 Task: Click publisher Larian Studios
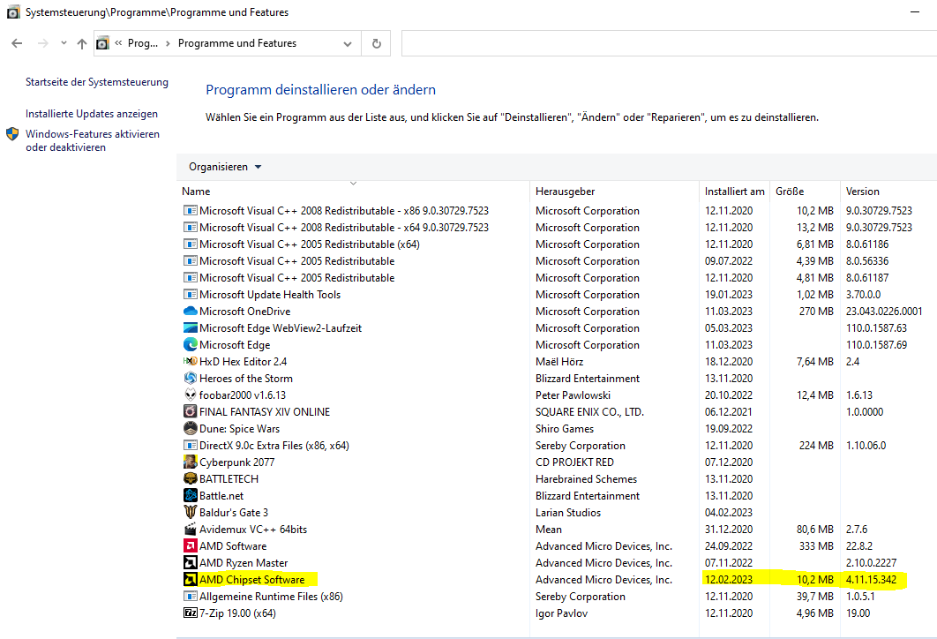tap(567, 512)
